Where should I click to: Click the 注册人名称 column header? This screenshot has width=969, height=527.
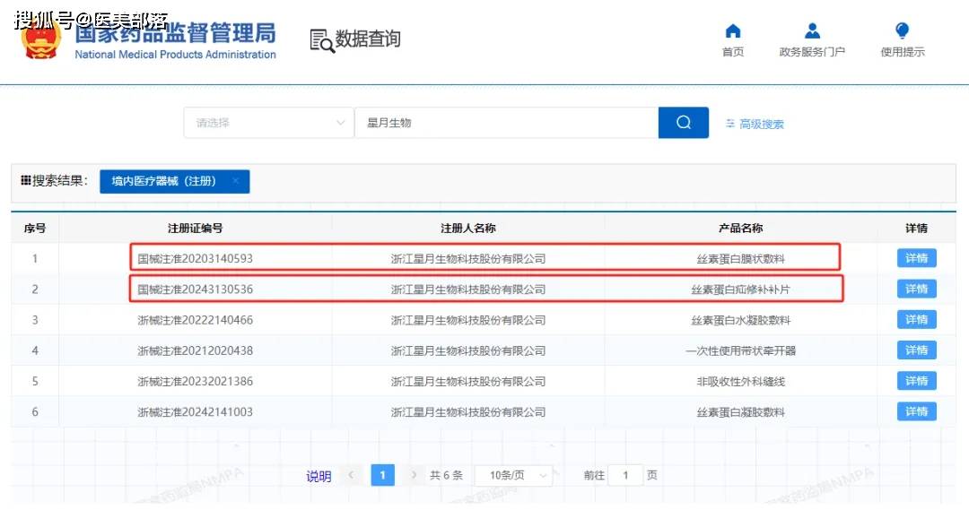click(467, 229)
